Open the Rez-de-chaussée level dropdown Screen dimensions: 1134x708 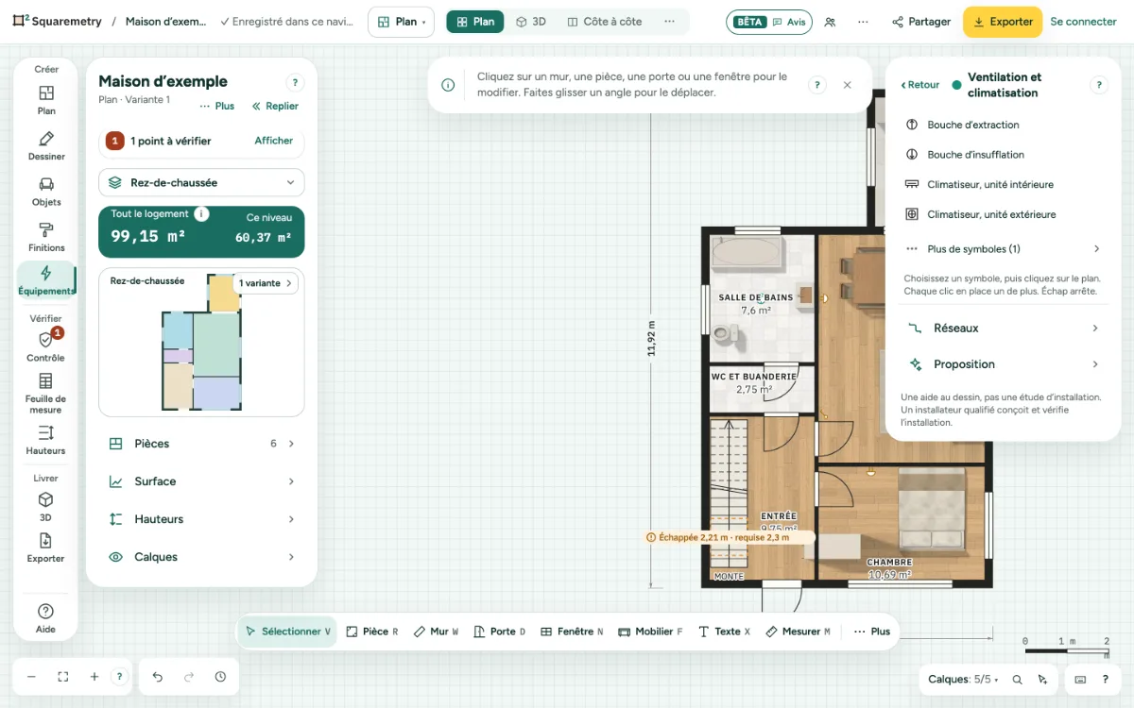pos(201,182)
